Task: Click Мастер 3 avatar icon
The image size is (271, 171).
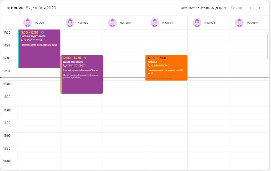Action: (x=112, y=23)
